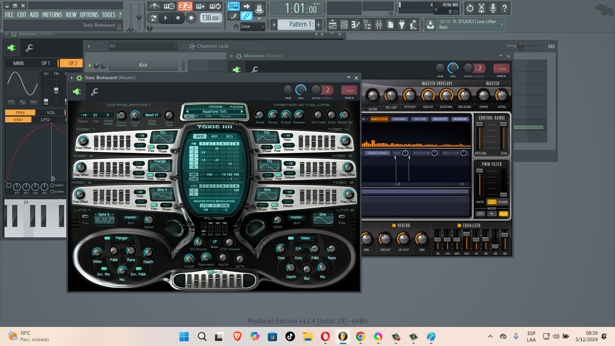Viewport: 615px width, 346px height.
Task: Open TikTok from the Windows taskbar
Action: click(x=290, y=336)
